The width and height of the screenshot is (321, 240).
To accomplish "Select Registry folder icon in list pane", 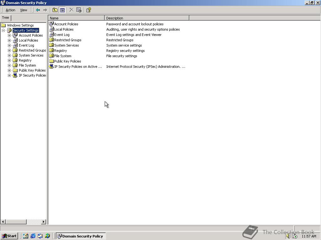I will pos(51,50).
